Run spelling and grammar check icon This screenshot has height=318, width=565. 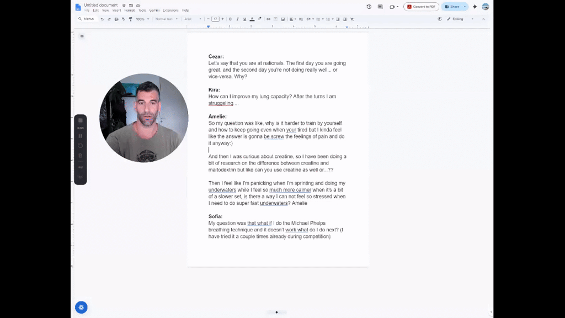123,19
